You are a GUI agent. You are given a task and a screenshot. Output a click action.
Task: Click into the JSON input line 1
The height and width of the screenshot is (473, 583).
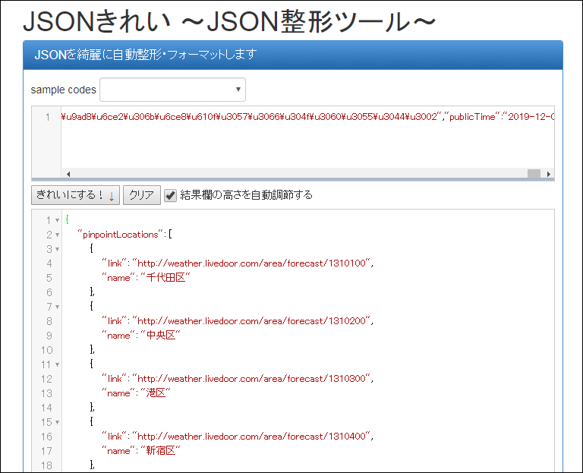307,117
